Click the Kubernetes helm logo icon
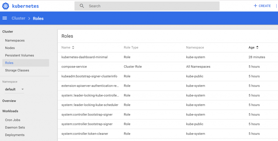 coord(6,6)
